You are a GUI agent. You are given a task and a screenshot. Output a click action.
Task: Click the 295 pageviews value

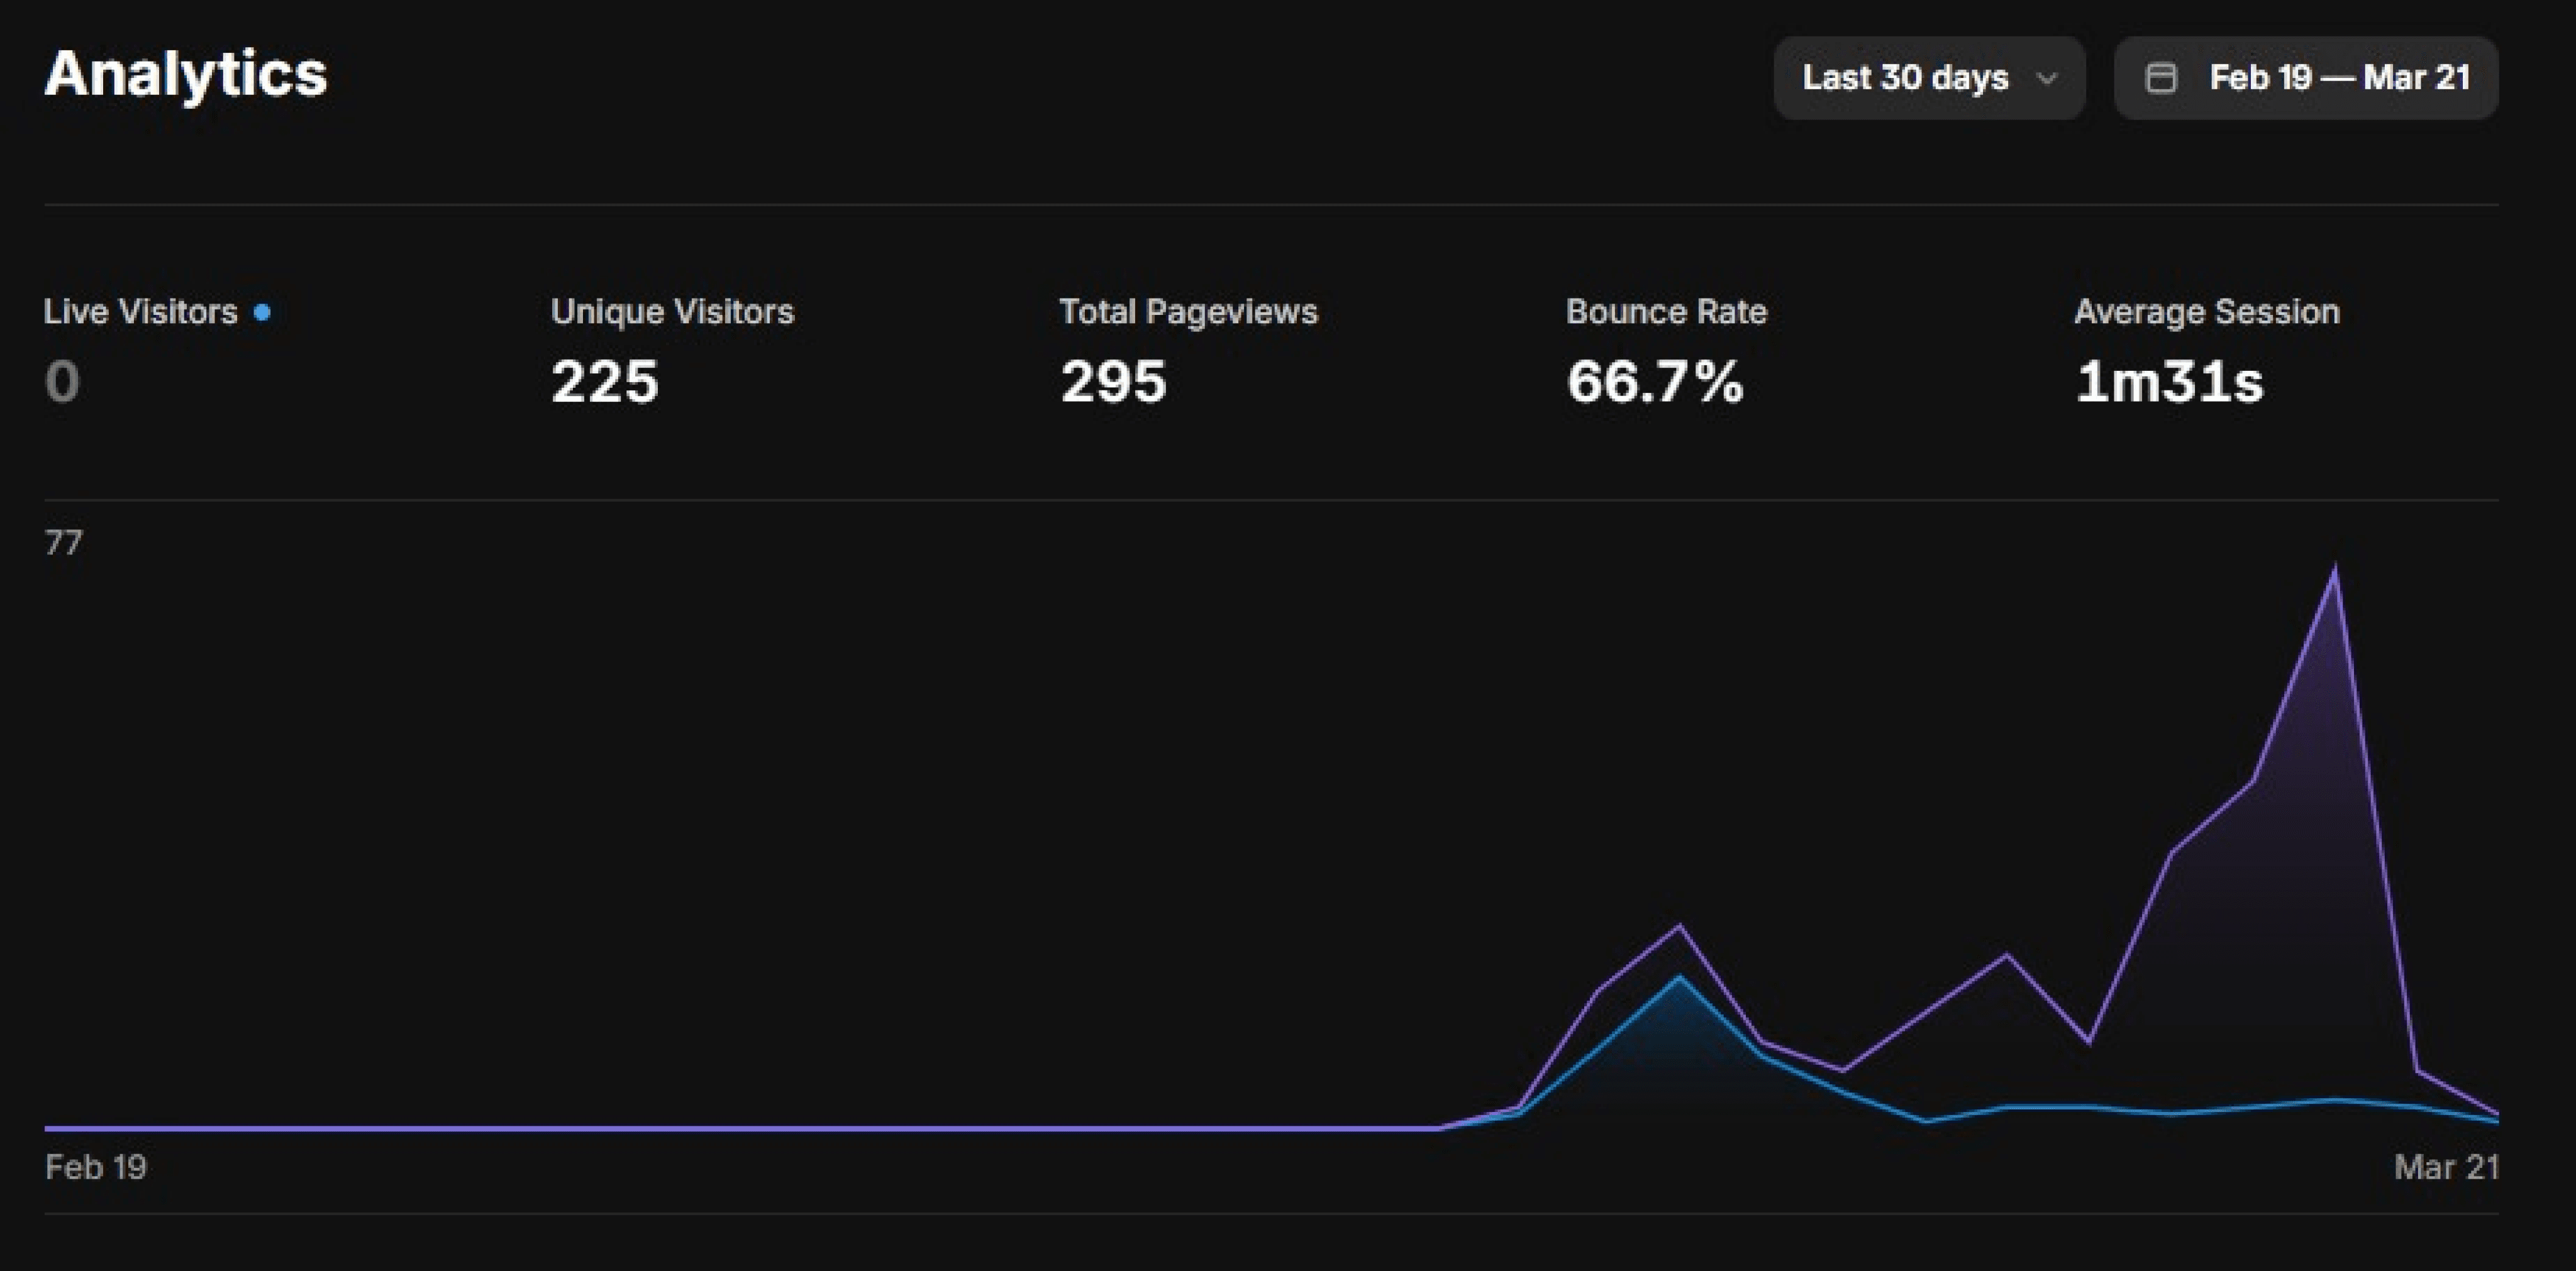pos(1113,382)
